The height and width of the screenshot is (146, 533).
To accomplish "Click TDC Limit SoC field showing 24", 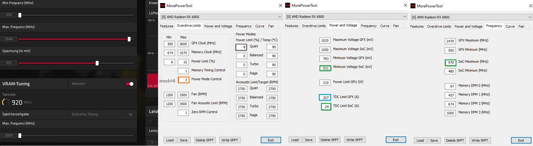I will [326, 107].
